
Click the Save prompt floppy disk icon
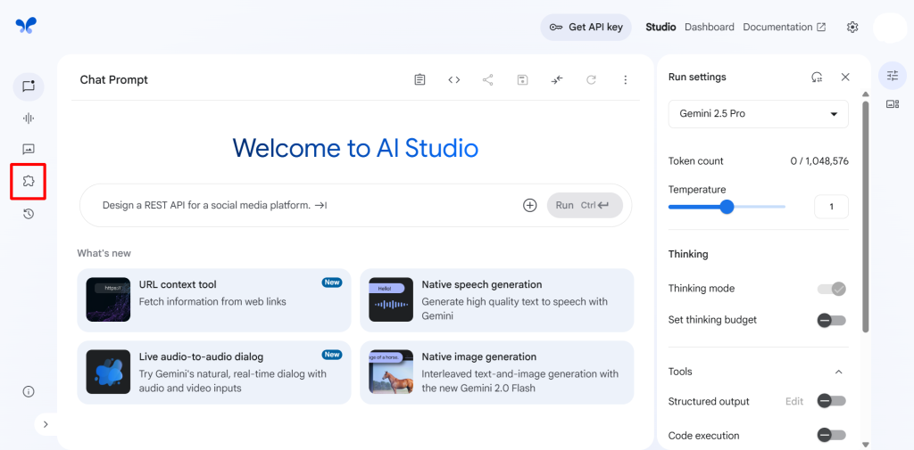click(x=522, y=80)
